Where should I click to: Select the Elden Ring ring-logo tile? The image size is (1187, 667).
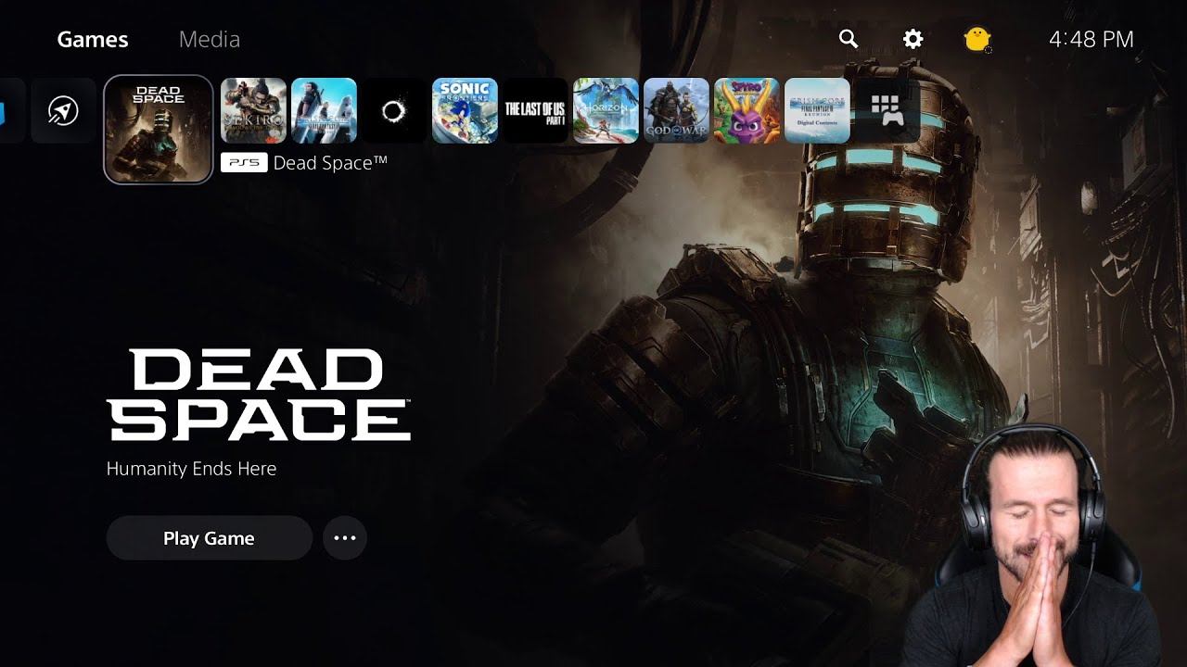[394, 111]
